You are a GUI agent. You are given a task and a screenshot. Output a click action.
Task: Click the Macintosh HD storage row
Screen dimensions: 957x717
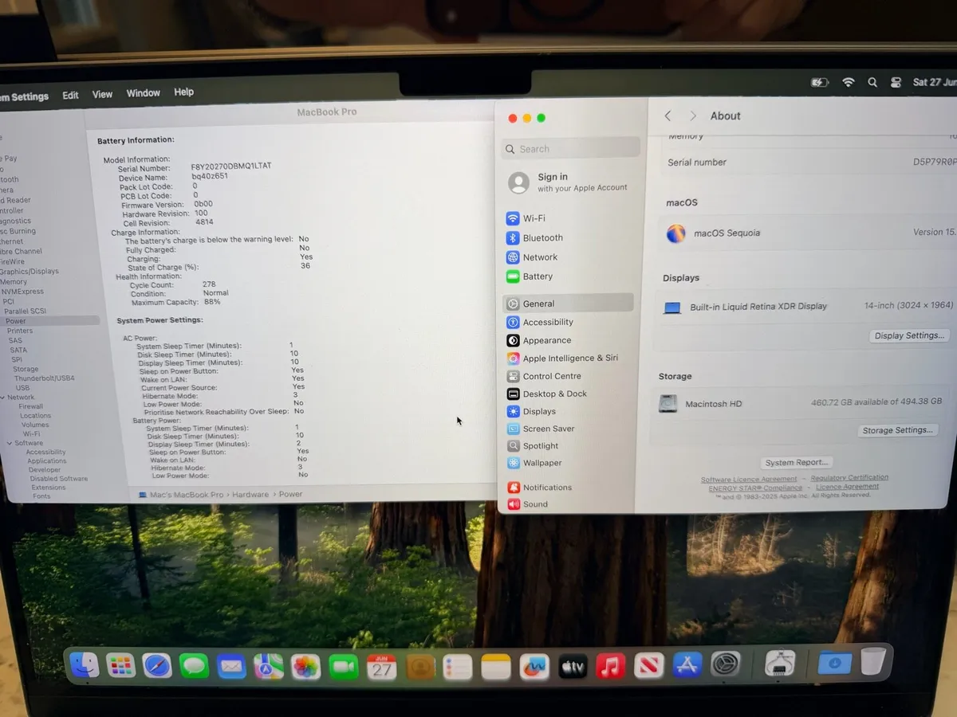pos(801,404)
